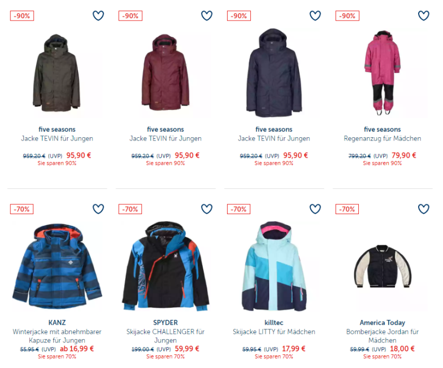The width and height of the screenshot is (443, 368).
Task: Add SPYDER Skijacke to wishlist
Action: (x=207, y=209)
